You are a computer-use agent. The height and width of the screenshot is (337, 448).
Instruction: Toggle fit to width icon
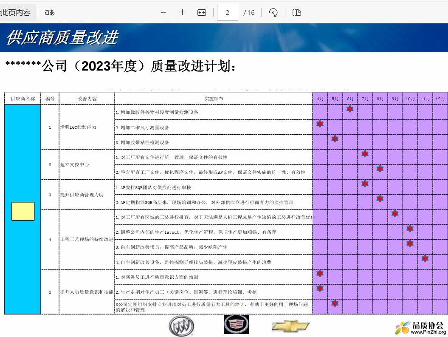pyautogui.click(x=202, y=13)
